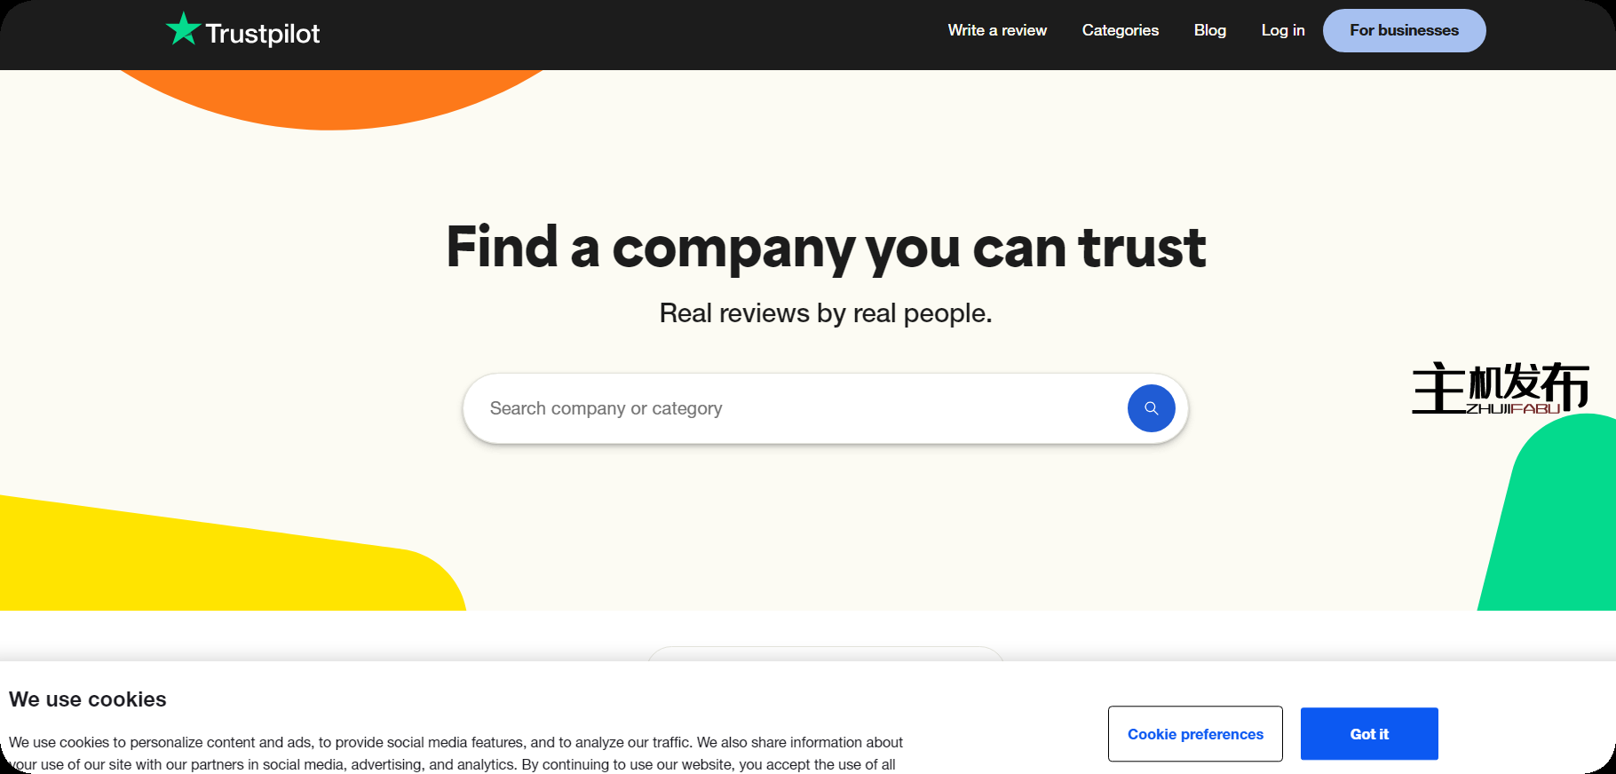Click the Zhujifabu watermark logo
The image size is (1616, 774).
[x=1500, y=389]
